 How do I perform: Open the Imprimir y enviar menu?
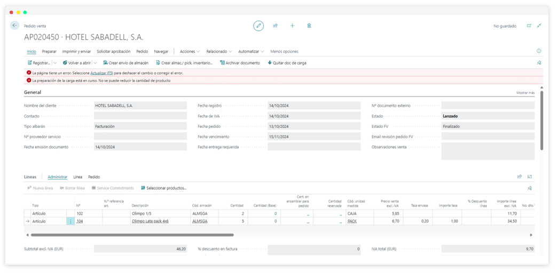pyautogui.click(x=76, y=52)
